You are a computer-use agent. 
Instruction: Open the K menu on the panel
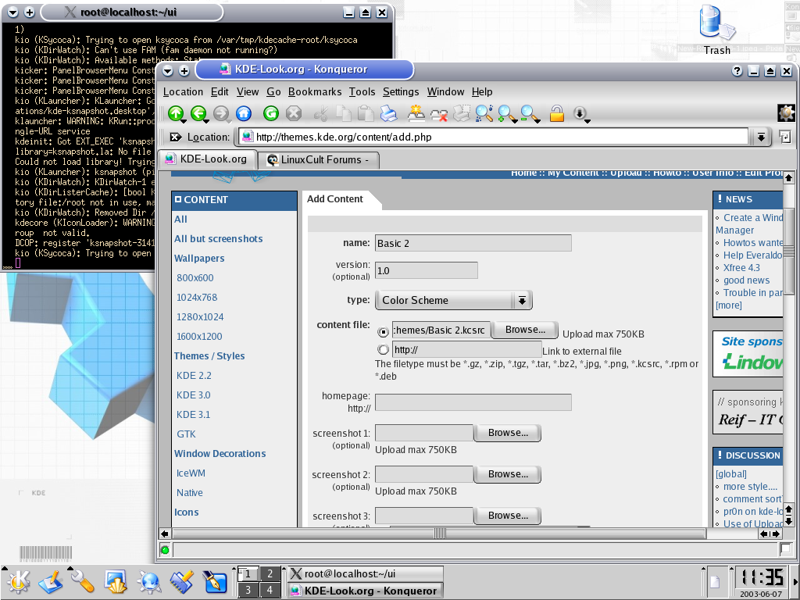[x=19, y=581]
